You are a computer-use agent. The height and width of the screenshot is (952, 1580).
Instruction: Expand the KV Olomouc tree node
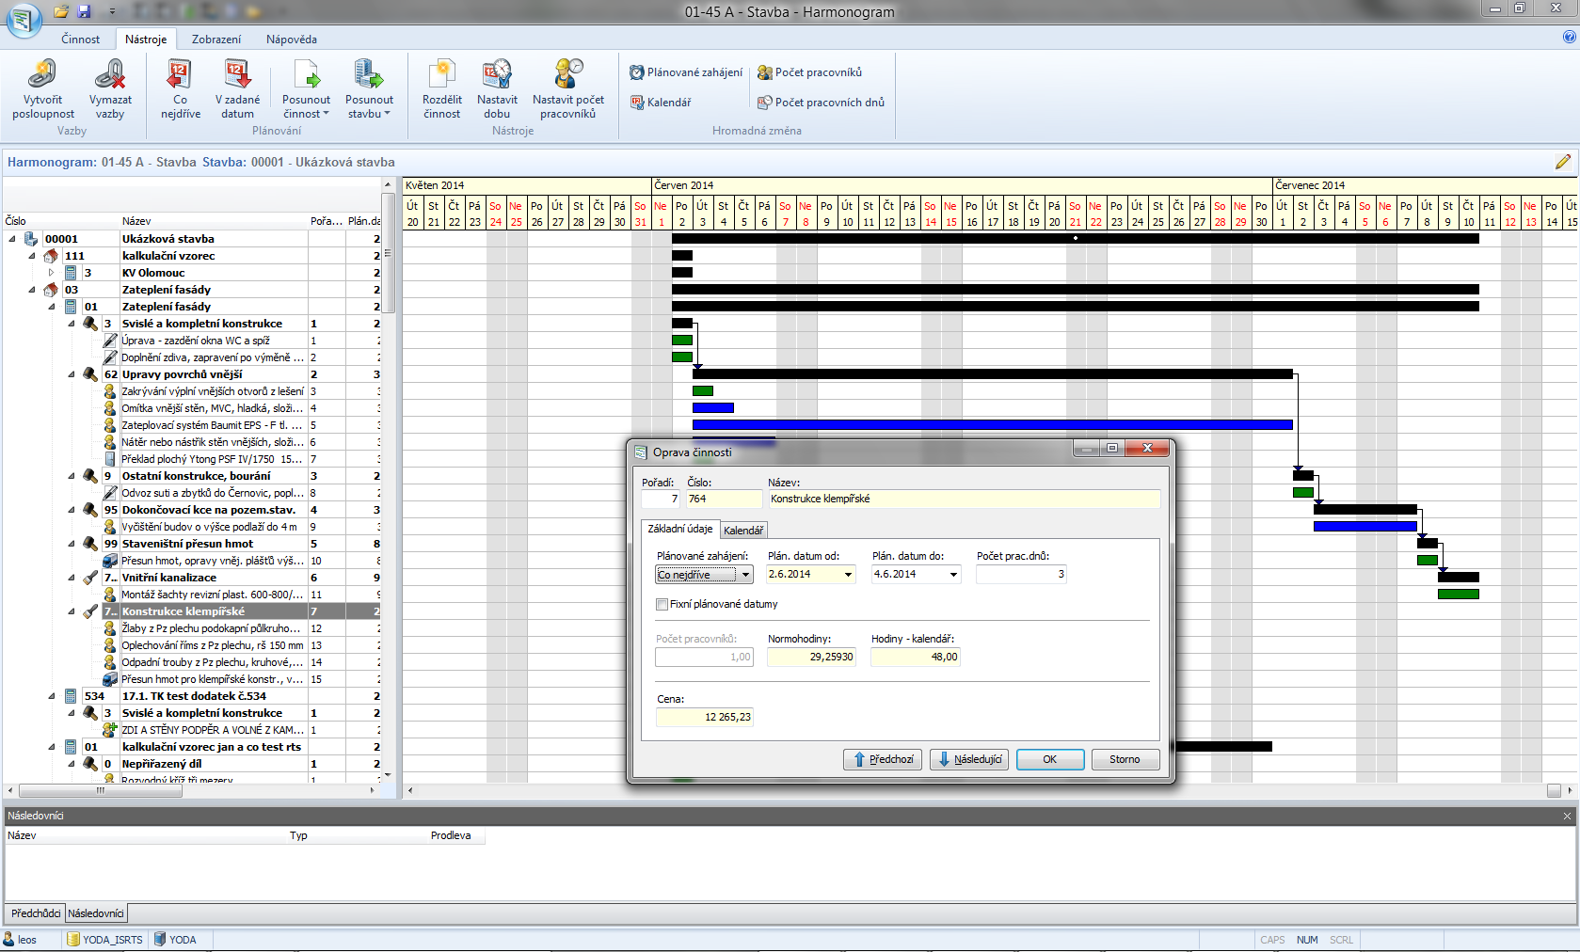pos(52,273)
